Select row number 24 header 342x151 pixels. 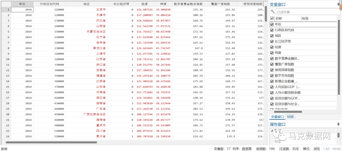[6, 136]
